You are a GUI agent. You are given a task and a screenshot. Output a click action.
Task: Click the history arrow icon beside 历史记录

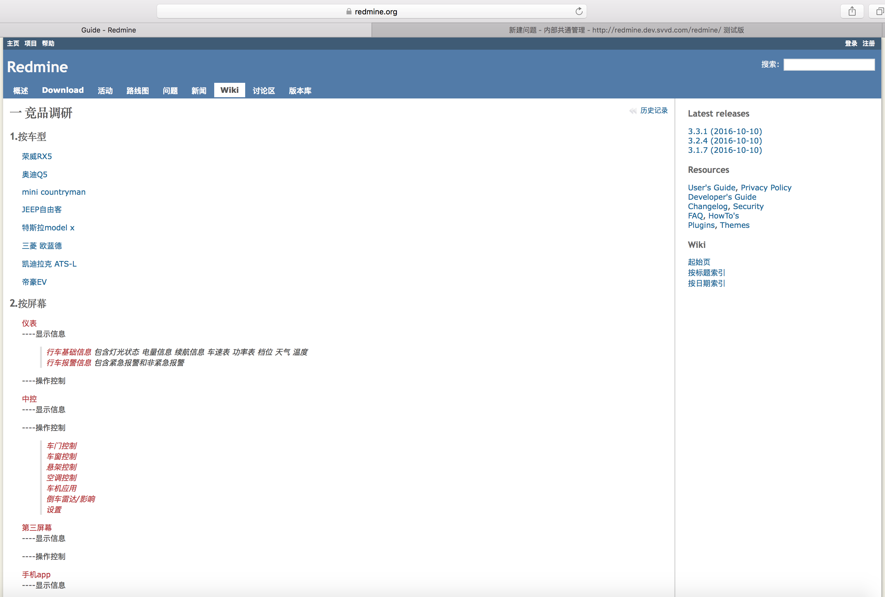click(633, 111)
